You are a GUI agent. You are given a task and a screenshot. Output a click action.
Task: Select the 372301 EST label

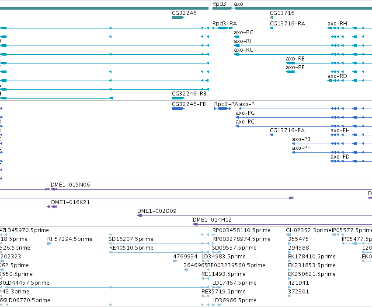(x=299, y=292)
